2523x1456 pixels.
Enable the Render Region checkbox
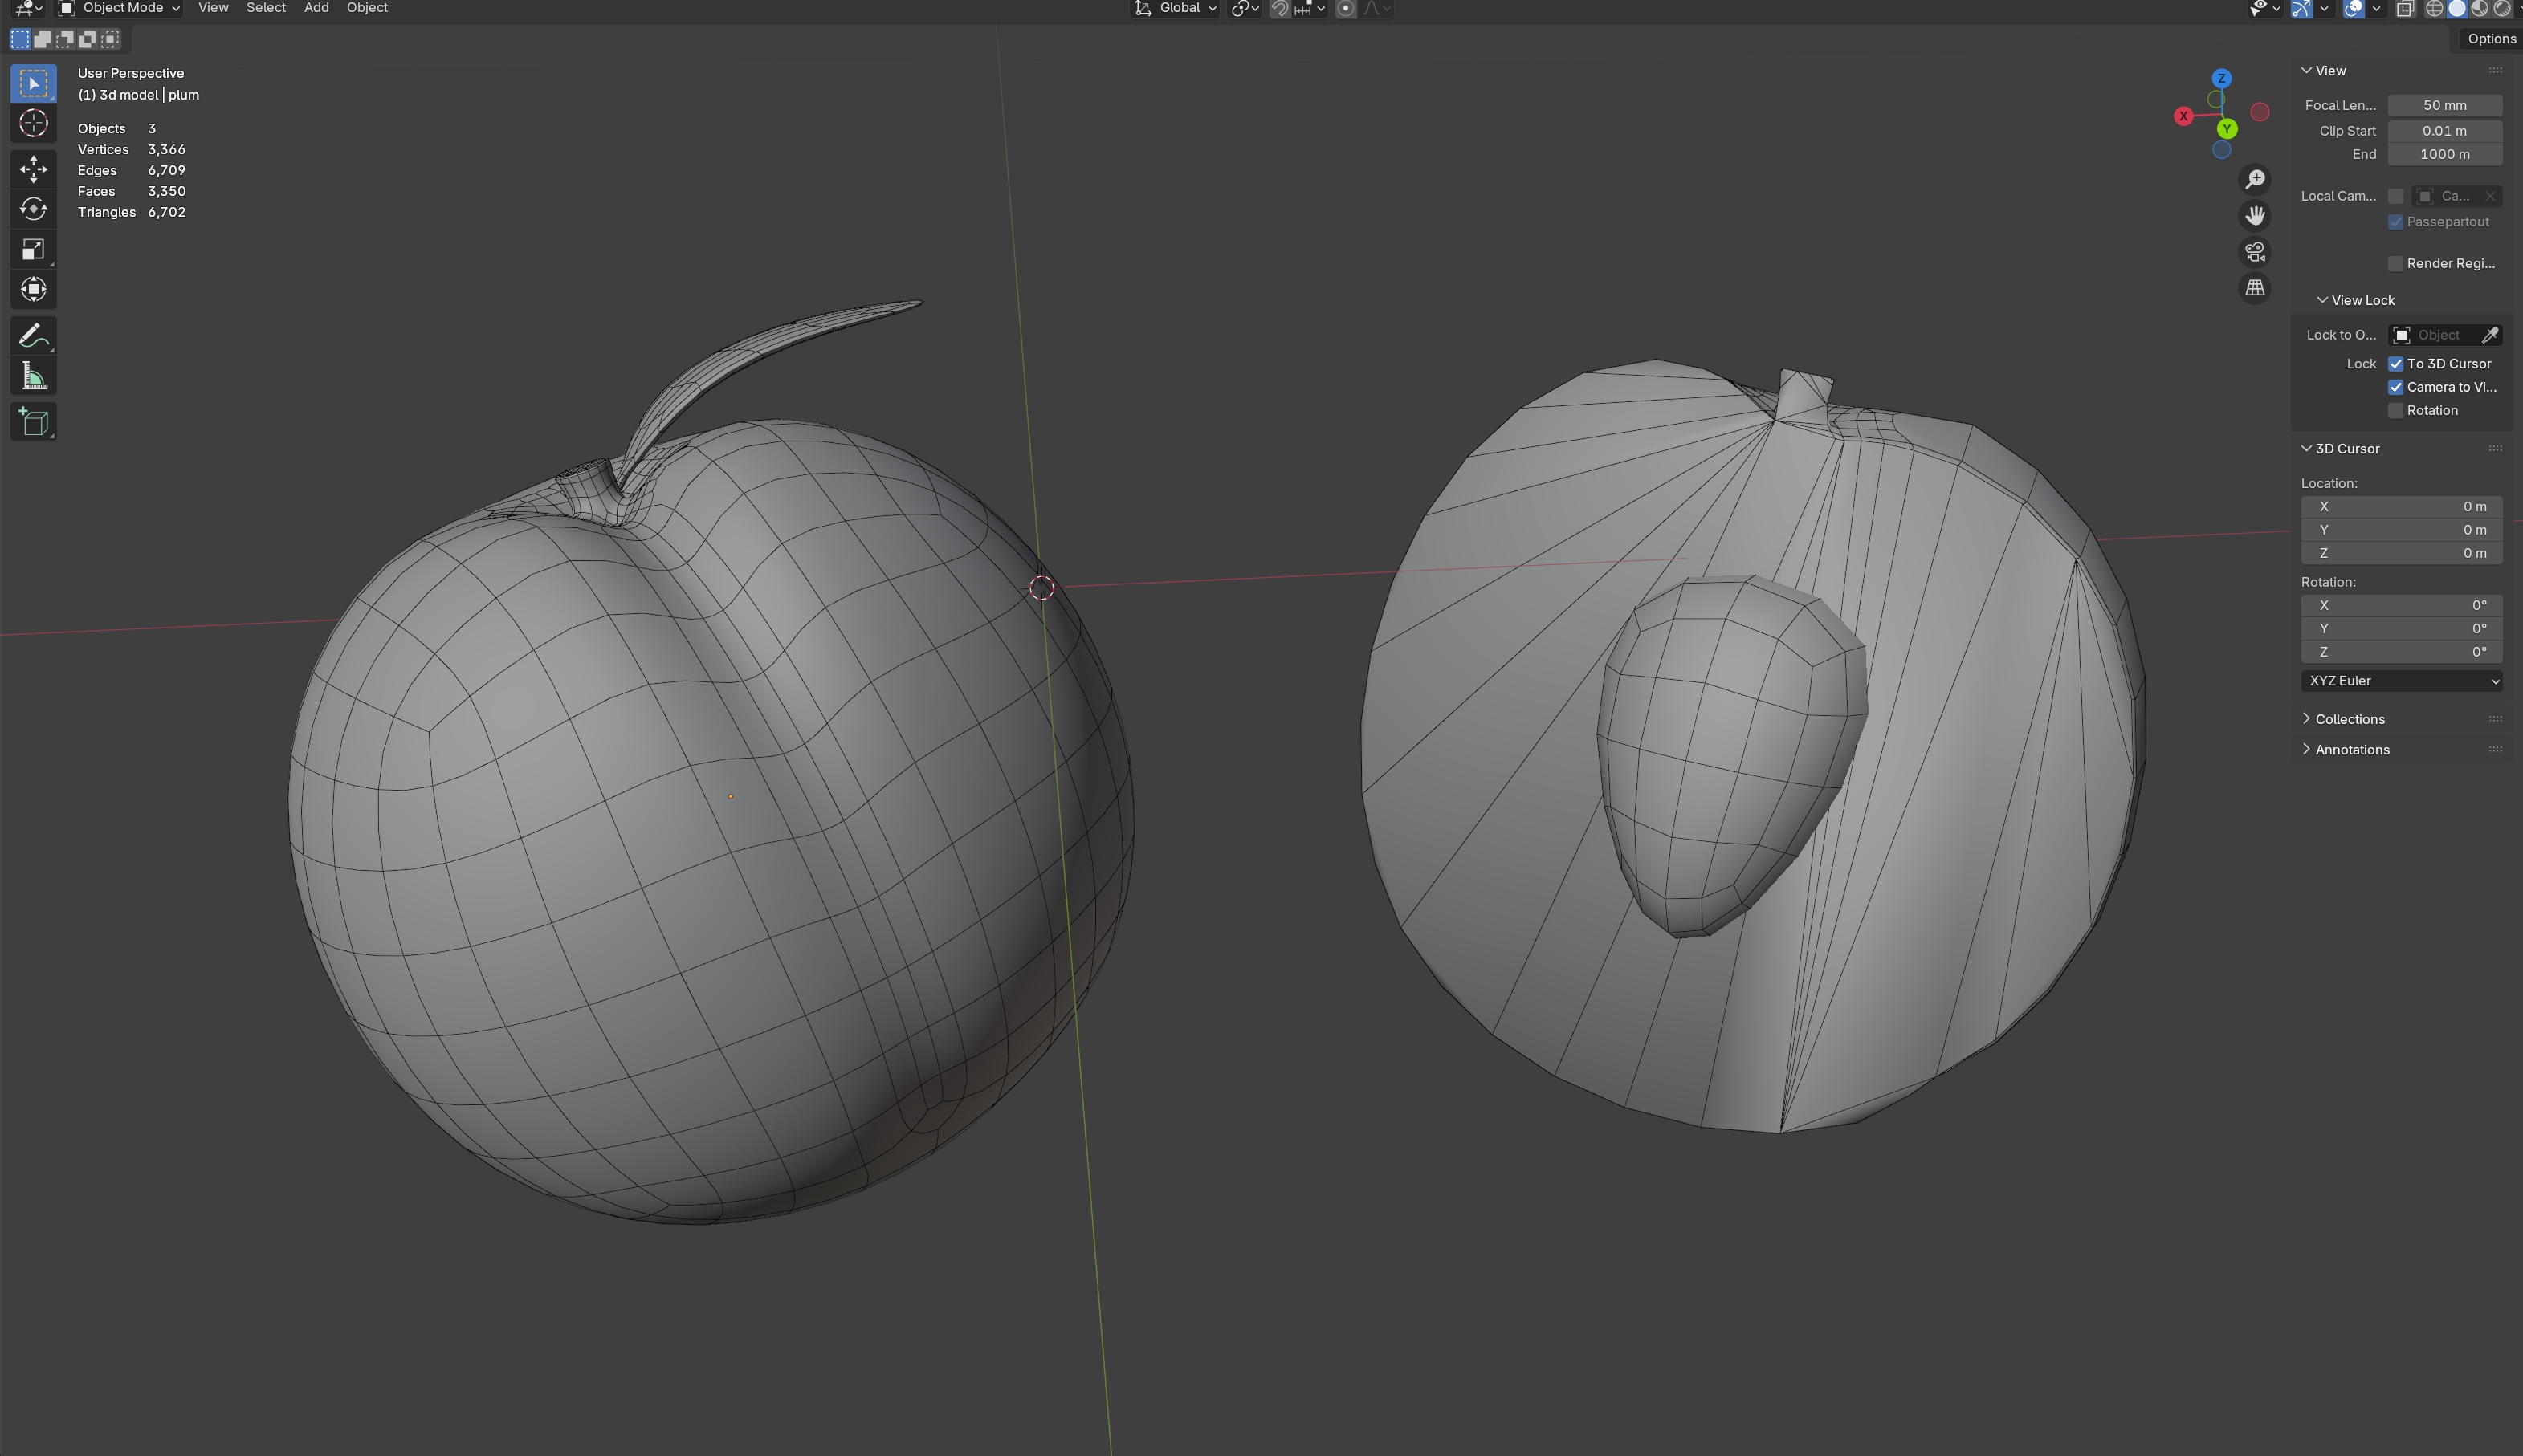coord(2396,264)
